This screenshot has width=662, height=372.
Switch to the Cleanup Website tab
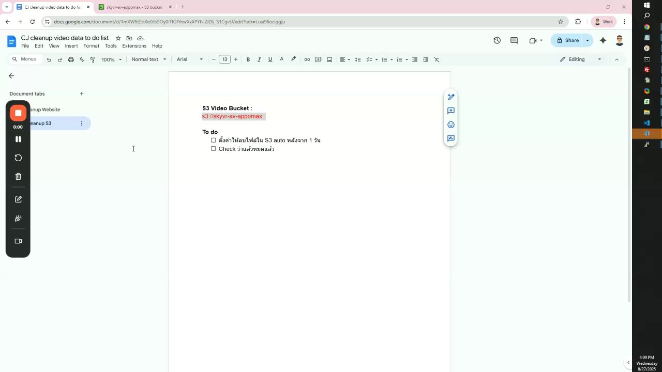45,110
